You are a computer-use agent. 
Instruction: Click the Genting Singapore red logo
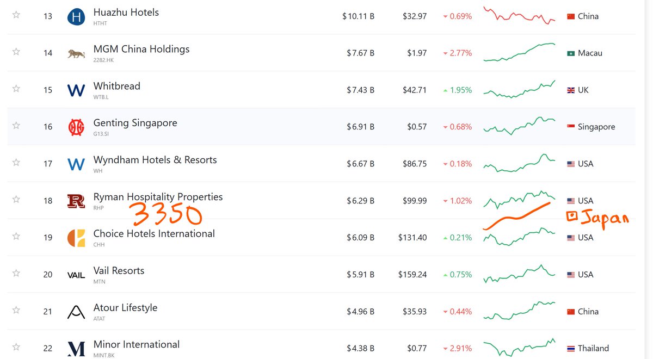pos(76,127)
